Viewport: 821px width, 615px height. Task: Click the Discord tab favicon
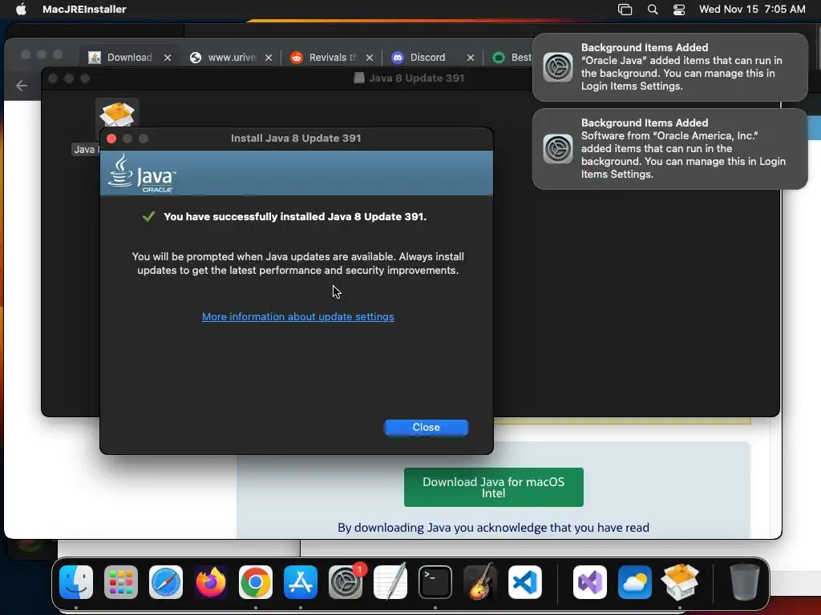(x=398, y=58)
